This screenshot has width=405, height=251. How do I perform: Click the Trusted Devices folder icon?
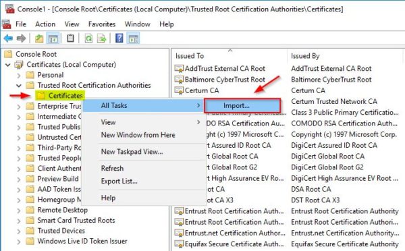[x=30, y=231]
